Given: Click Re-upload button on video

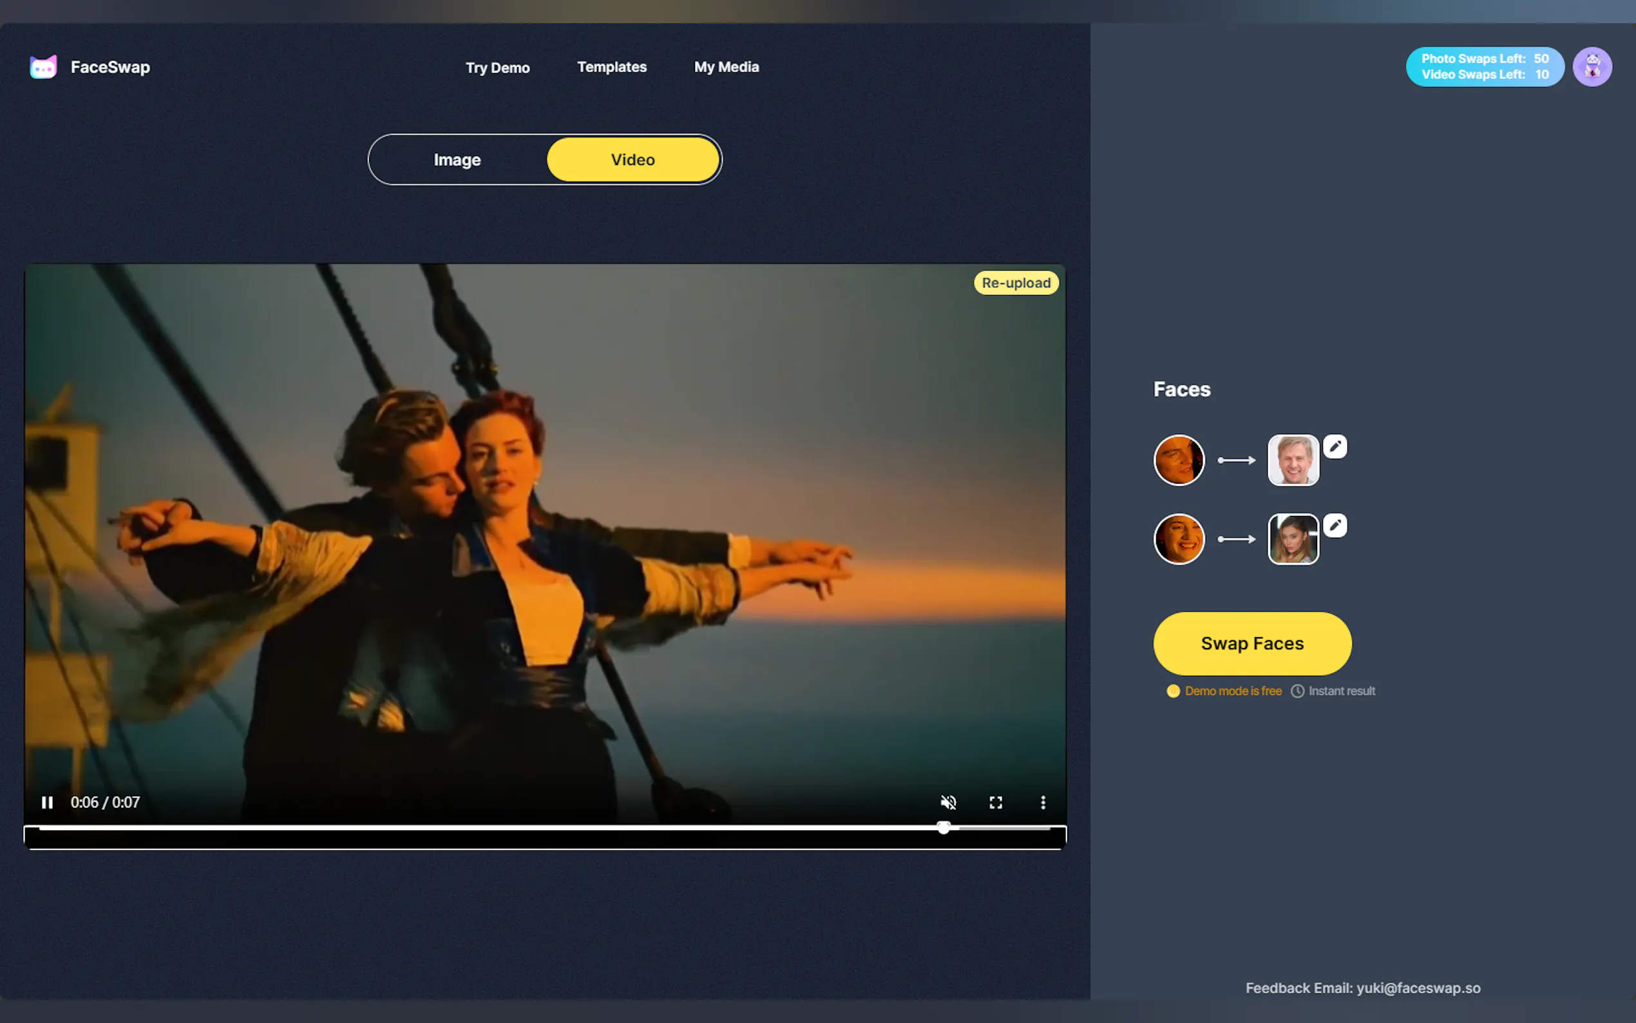Looking at the screenshot, I should coord(1016,283).
